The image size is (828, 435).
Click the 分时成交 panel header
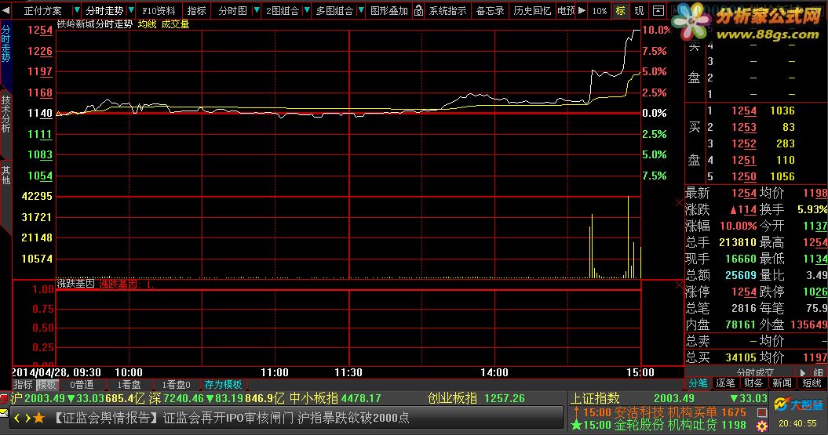pos(755,372)
